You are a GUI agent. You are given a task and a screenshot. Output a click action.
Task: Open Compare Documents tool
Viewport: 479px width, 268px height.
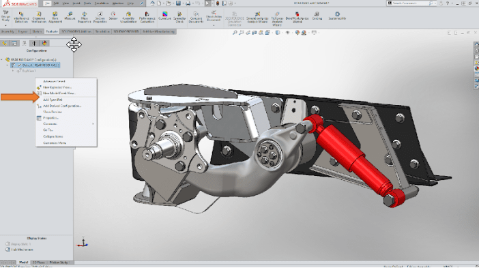pos(196,17)
